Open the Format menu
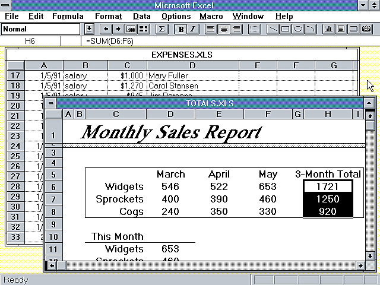The height and width of the screenshot is (285, 380). click(108, 16)
